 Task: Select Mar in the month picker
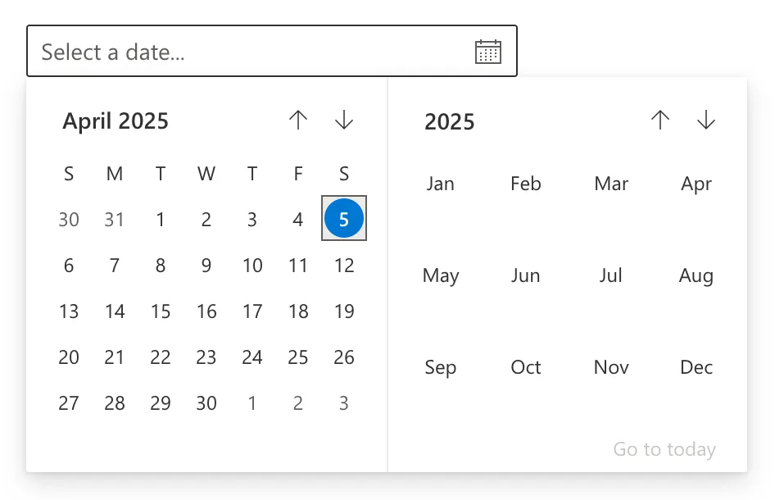point(611,184)
